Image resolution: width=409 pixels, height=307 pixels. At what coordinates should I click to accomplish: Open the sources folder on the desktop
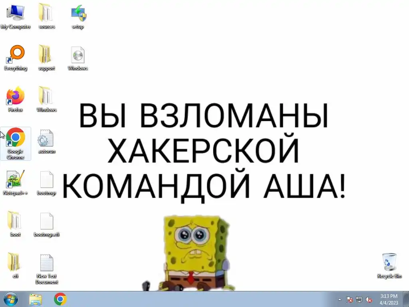[46, 16]
